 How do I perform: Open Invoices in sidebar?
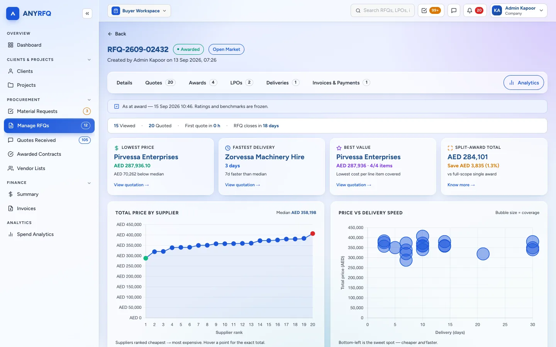[49, 209]
